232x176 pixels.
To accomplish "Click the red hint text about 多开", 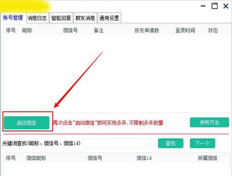I will point(108,123).
